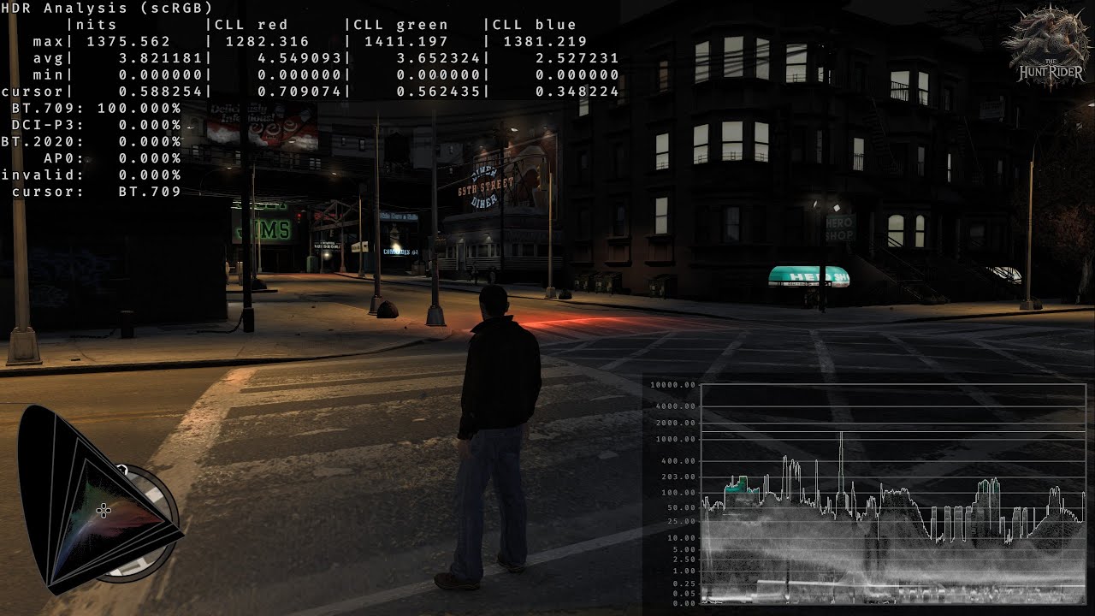Click the max nits value 1375.562
Viewport: 1095px width, 616px height.
[x=128, y=41]
